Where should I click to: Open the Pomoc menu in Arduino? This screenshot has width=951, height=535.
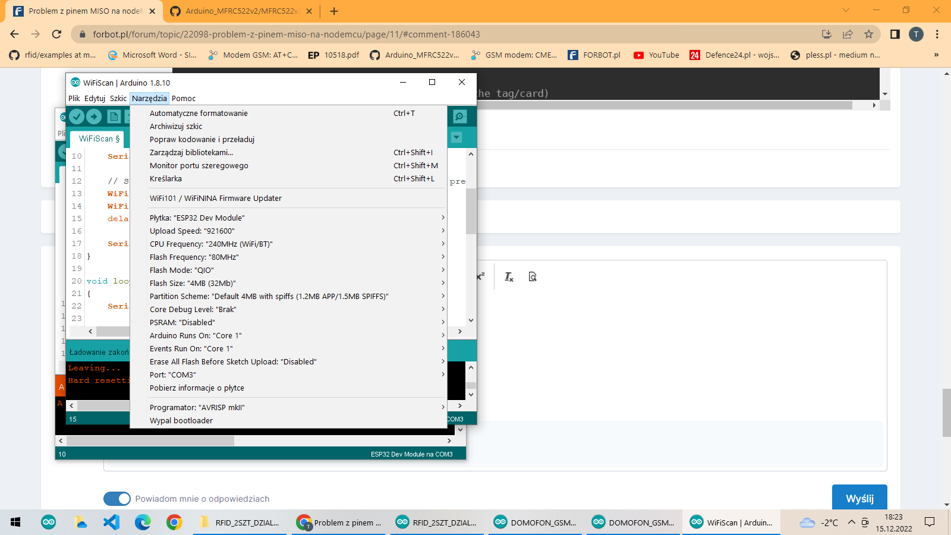point(184,98)
